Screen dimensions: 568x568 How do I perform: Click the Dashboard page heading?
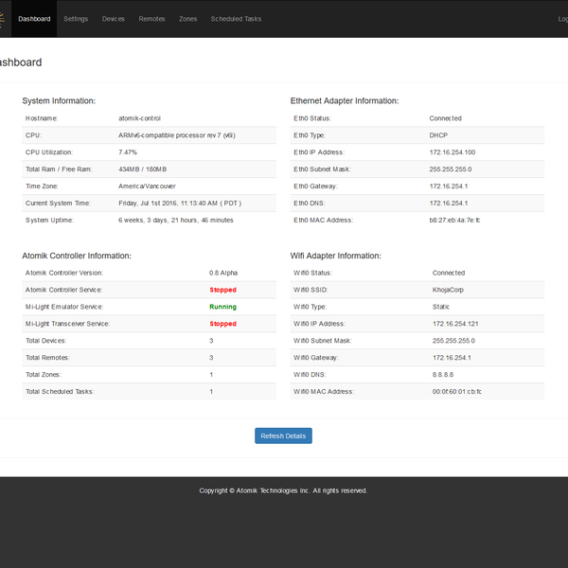19,62
